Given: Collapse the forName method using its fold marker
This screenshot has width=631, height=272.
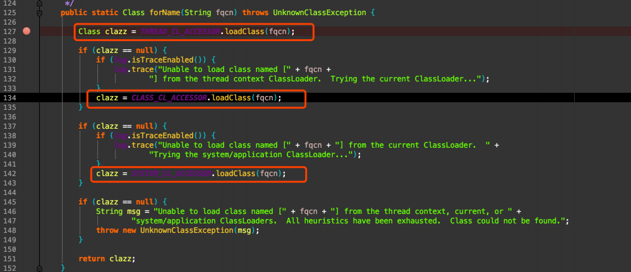Looking at the screenshot, I should pos(39,12).
